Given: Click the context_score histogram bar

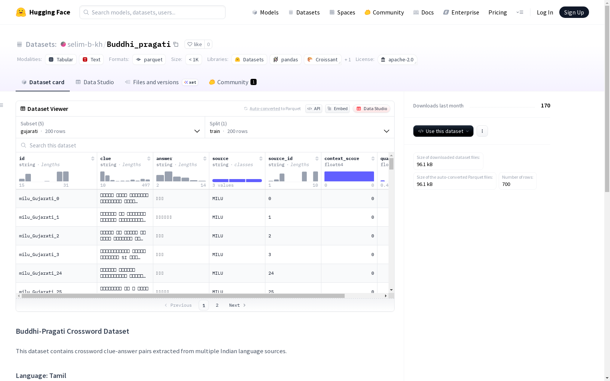Looking at the screenshot, I should [349, 176].
